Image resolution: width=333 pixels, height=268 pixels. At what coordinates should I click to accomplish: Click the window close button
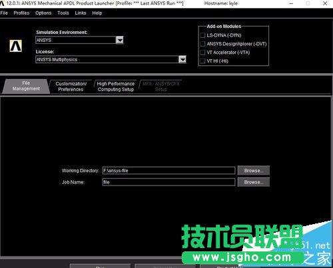[325, 3]
